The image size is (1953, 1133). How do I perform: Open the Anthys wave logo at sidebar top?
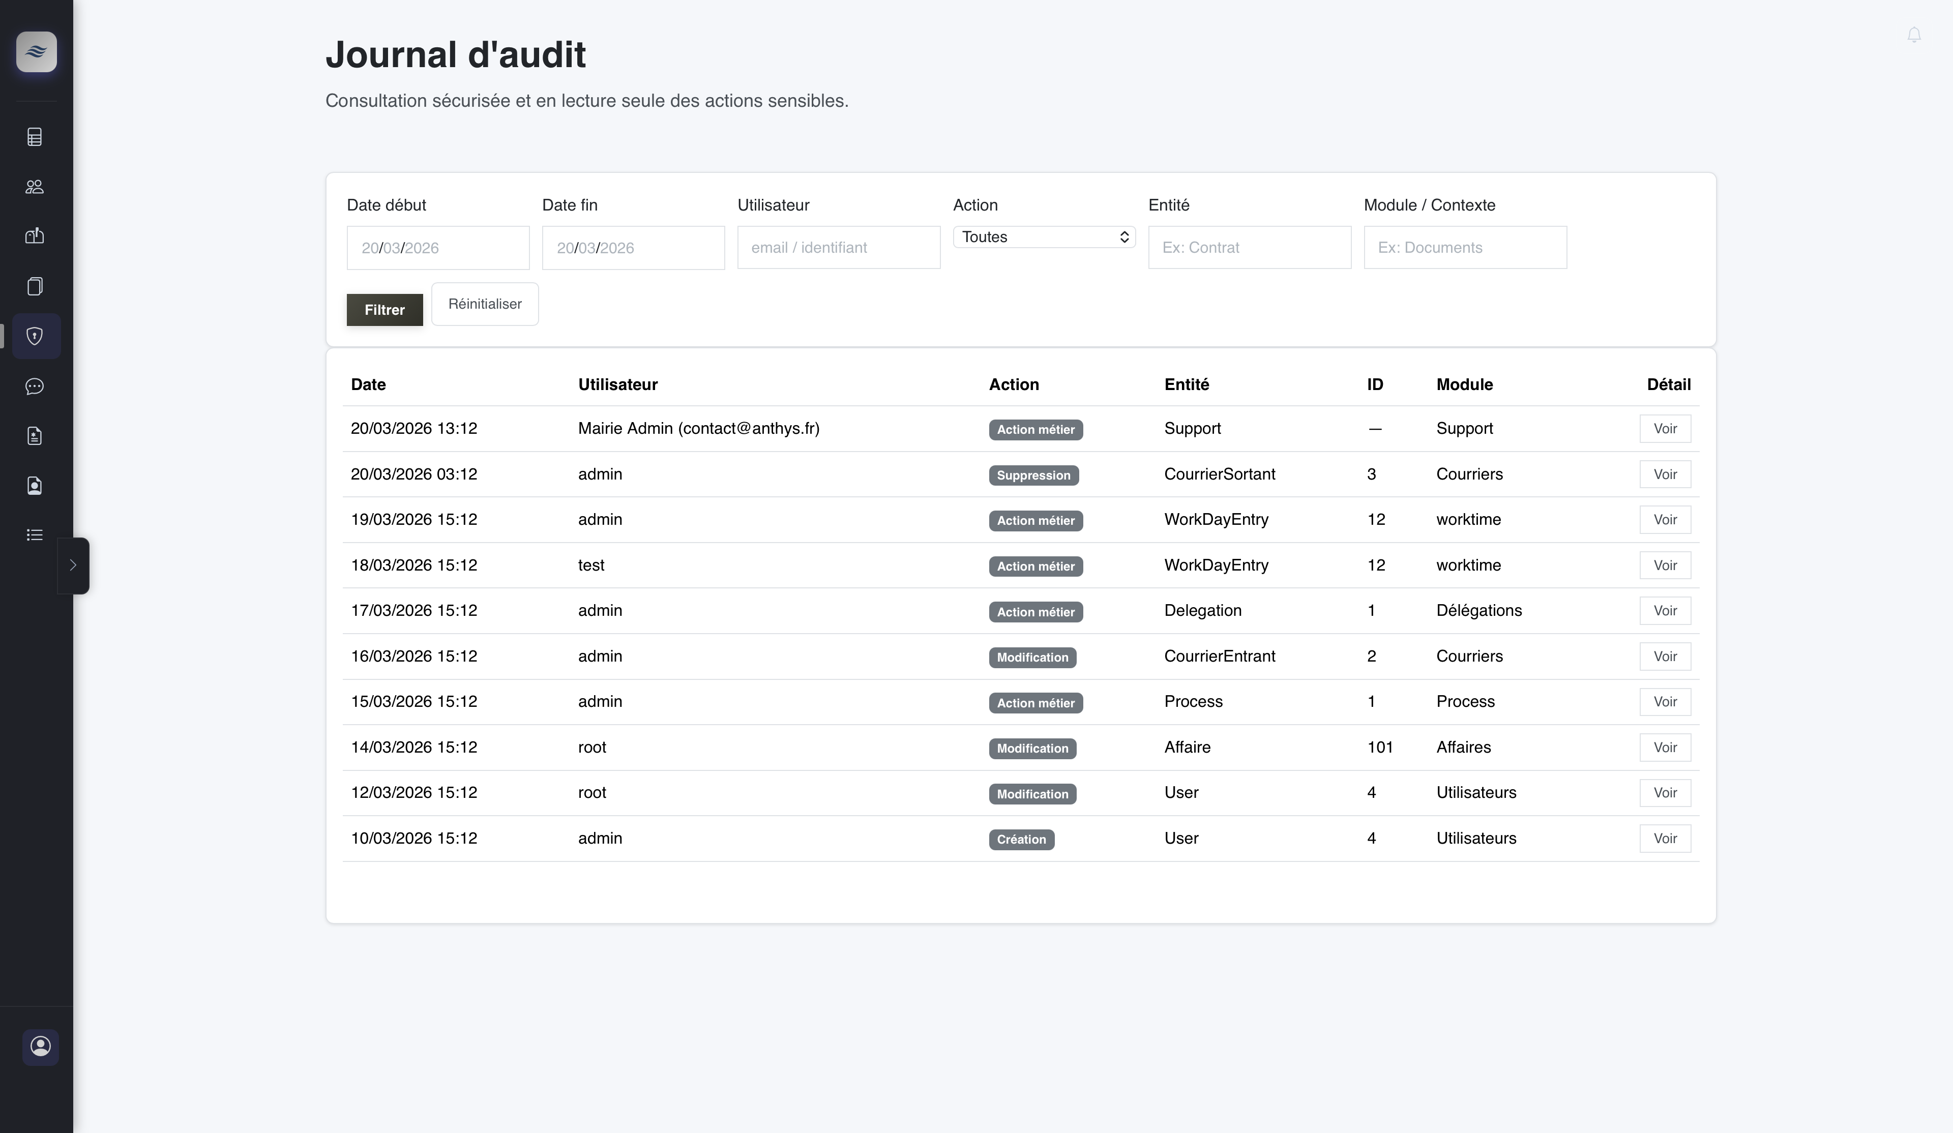36,52
